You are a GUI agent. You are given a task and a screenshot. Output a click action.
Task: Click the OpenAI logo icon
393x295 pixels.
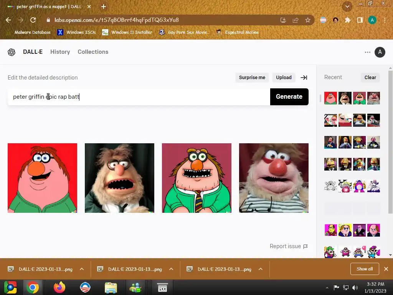12,52
